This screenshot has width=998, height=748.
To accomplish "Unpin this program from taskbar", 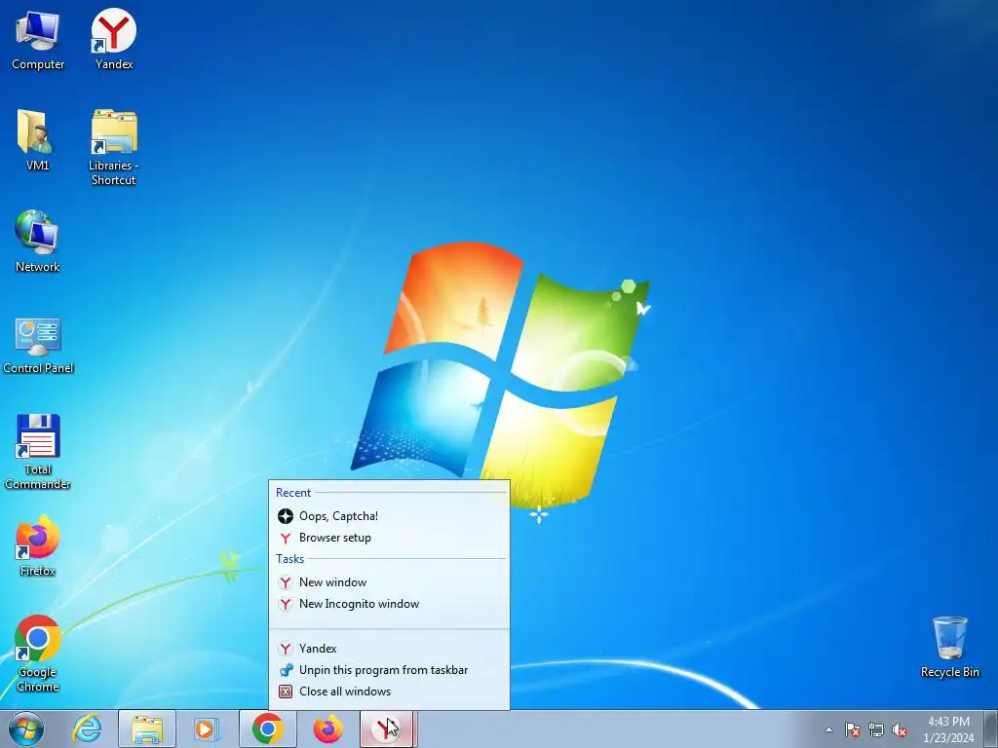I will click(389, 670).
